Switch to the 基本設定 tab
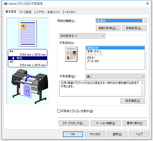The width and height of the screenshot is (153, 141). pos(11,12)
